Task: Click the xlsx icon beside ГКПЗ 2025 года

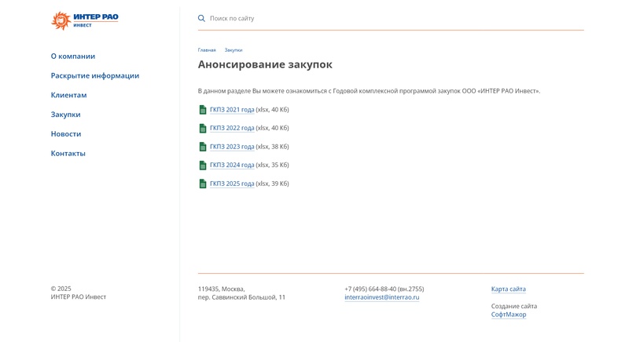Action: point(203,184)
